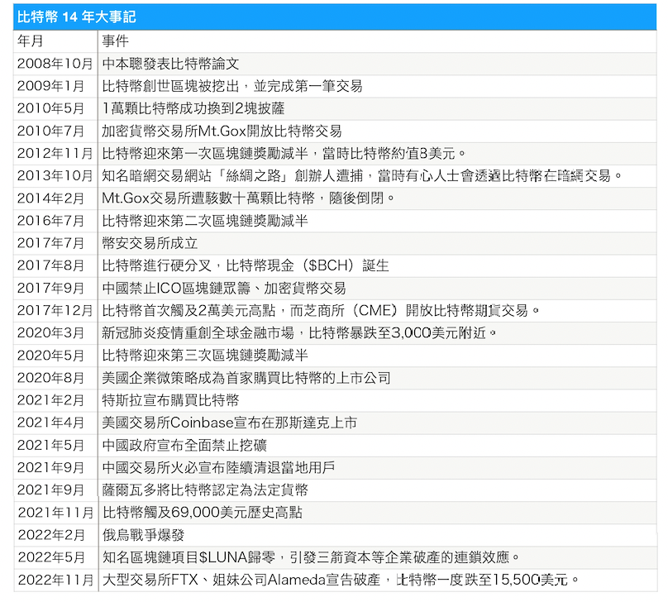Image resolution: width=668 pixels, height=602 pixels.
Task: Click date 2021年9月 beside 薩爾瓦多 event
Action: (x=50, y=490)
